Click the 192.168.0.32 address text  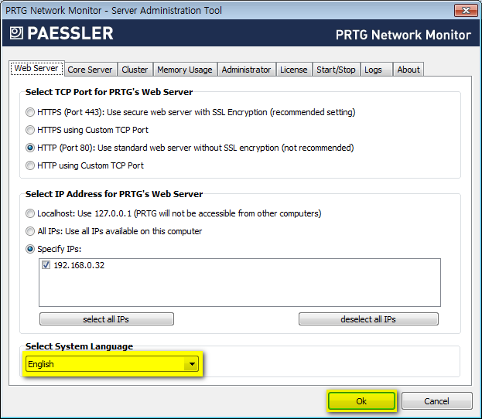tap(79, 265)
